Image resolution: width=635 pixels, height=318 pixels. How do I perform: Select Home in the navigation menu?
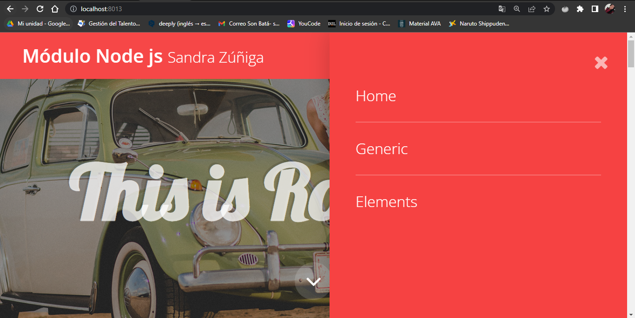click(x=376, y=96)
